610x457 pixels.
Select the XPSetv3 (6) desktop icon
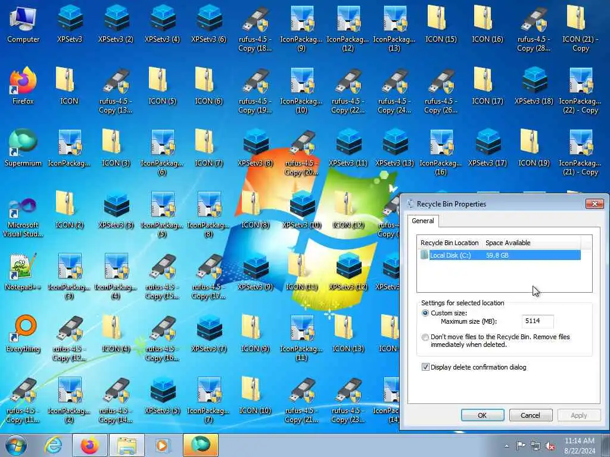209,24
